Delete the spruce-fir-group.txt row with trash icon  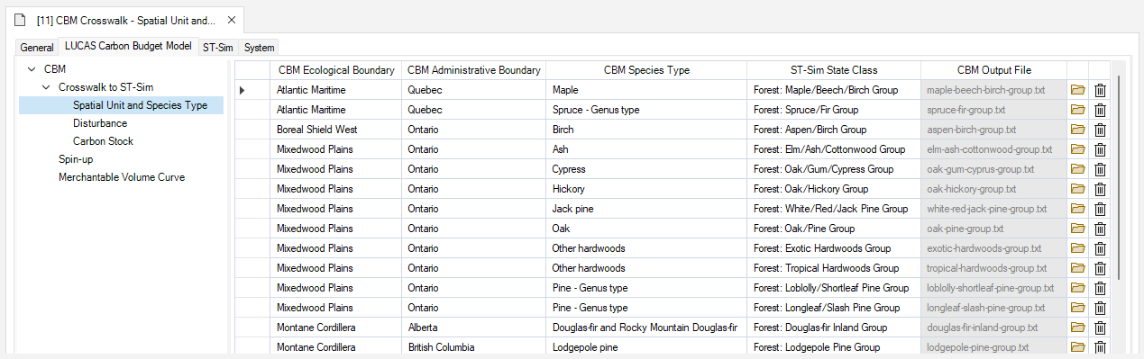click(x=1100, y=110)
